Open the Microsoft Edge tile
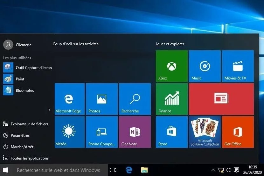This screenshot has height=176, width=264. (x=70, y=99)
